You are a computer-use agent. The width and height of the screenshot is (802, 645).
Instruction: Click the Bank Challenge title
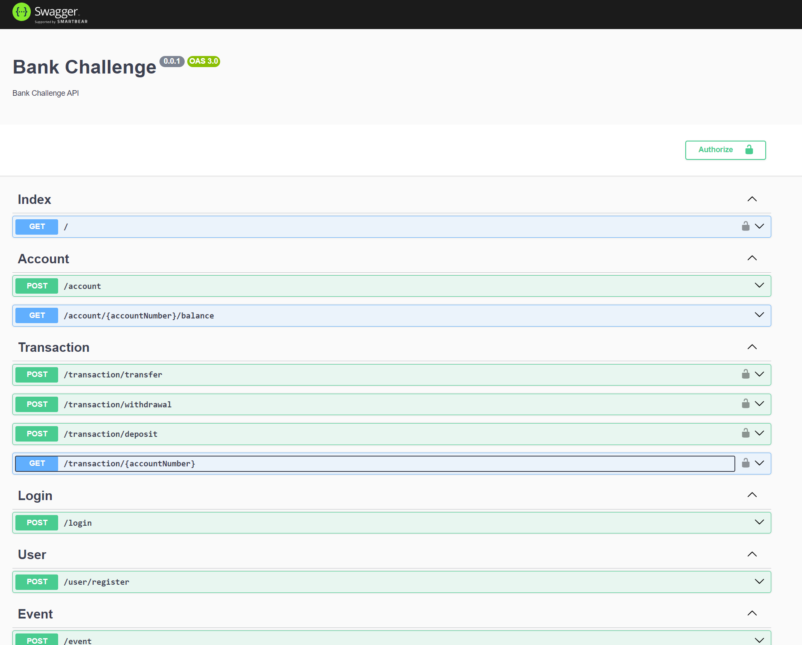coord(85,67)
